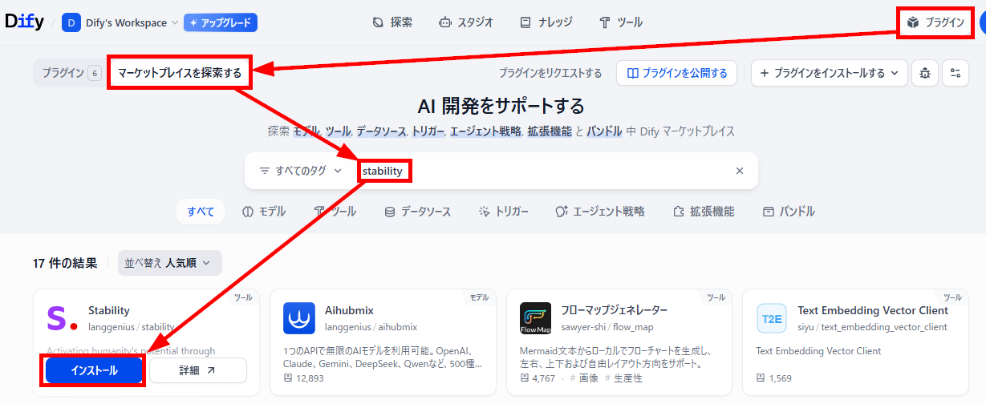Click the 生産性 tag on flow map card

(x=624, y=378)
